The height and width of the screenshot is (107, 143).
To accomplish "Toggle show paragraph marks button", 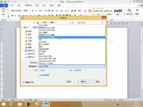I will [x=90, y=11].
